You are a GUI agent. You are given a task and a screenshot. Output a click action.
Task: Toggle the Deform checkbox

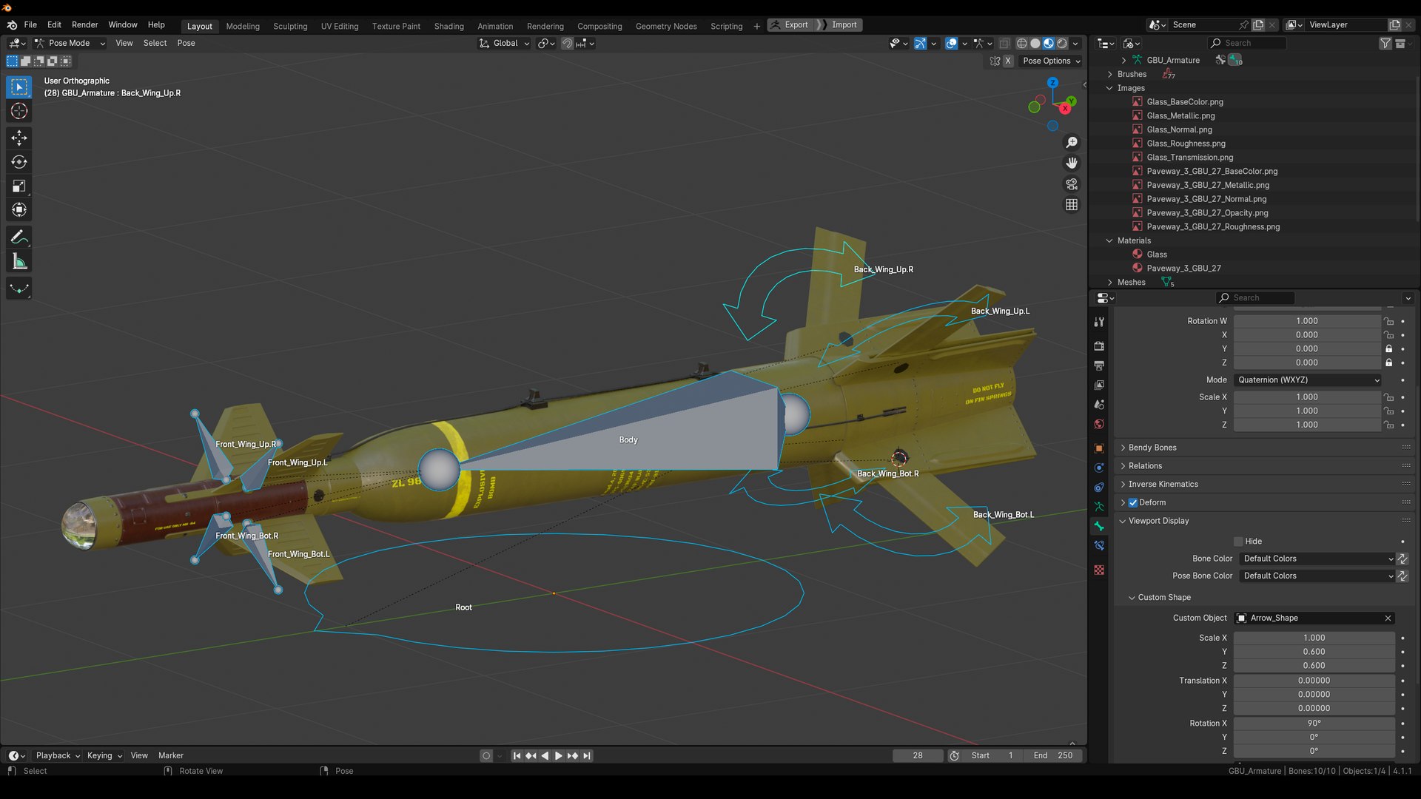[x=1132, y=502]
